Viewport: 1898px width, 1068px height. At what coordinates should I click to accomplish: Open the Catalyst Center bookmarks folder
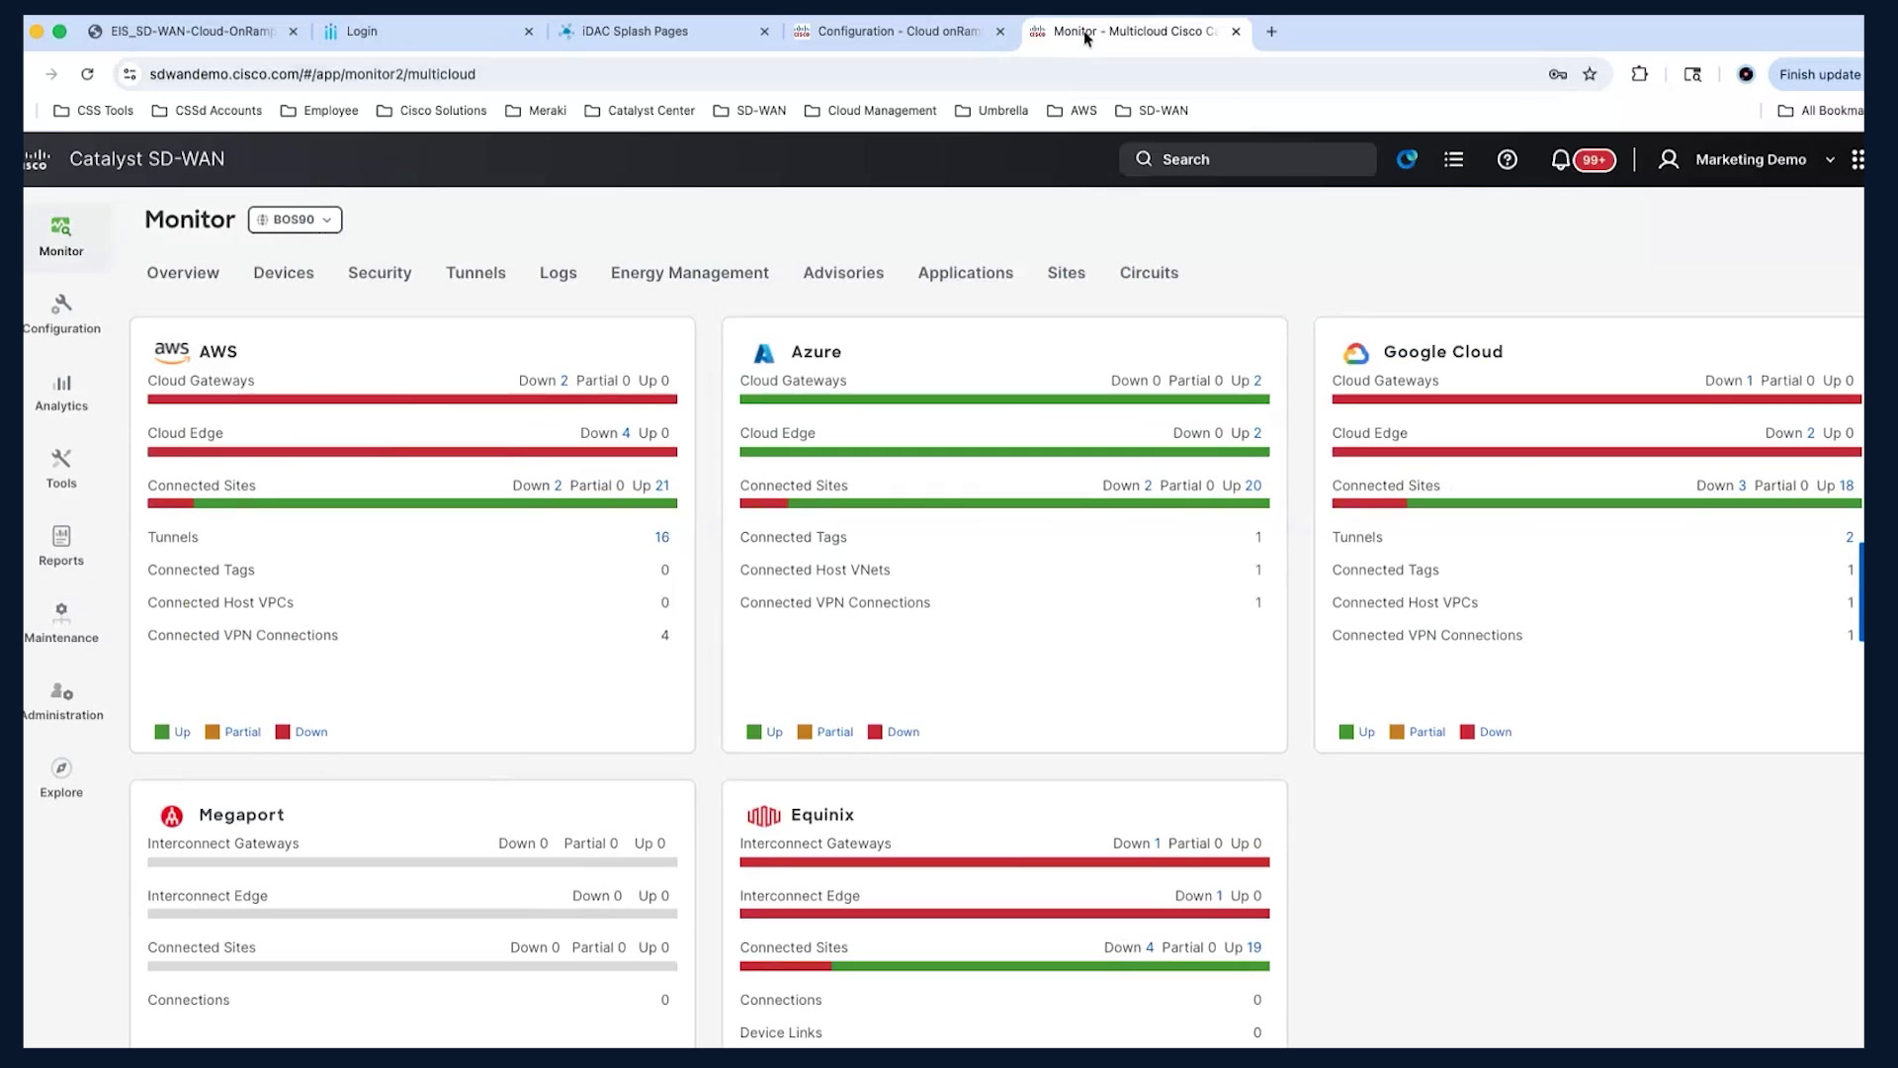[640, 111]
